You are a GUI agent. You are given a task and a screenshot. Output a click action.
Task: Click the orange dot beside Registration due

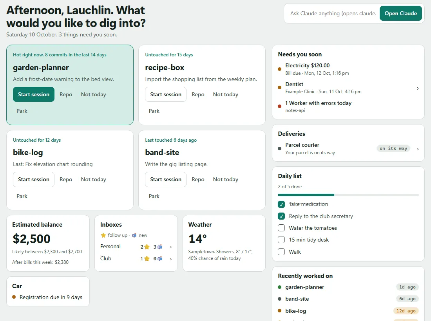14,297
